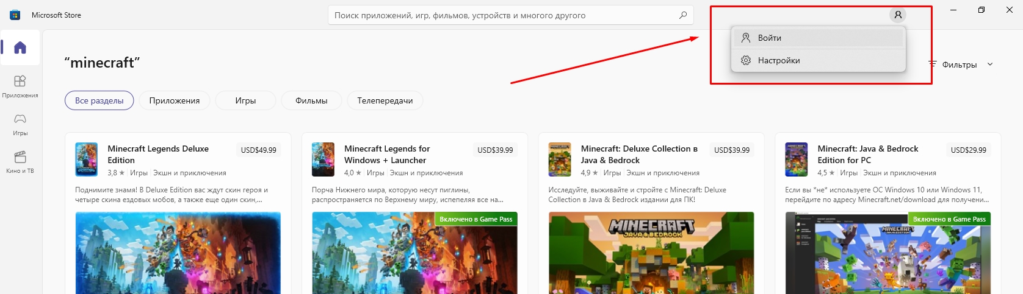
Task: Click the Microsoft Store logo icon
Action: [x=15, y=15]
